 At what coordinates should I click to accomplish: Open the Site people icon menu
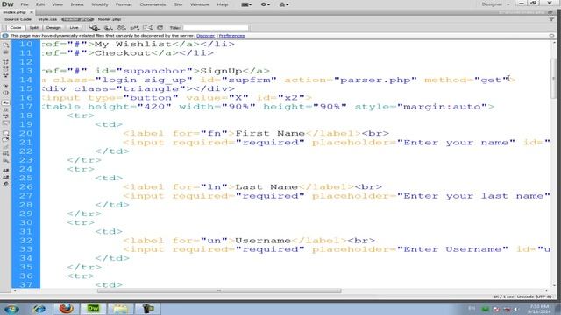(284, 4)
